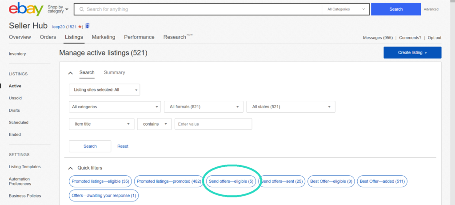Open Unsold listings in sidebar

(x=16, y=98)
